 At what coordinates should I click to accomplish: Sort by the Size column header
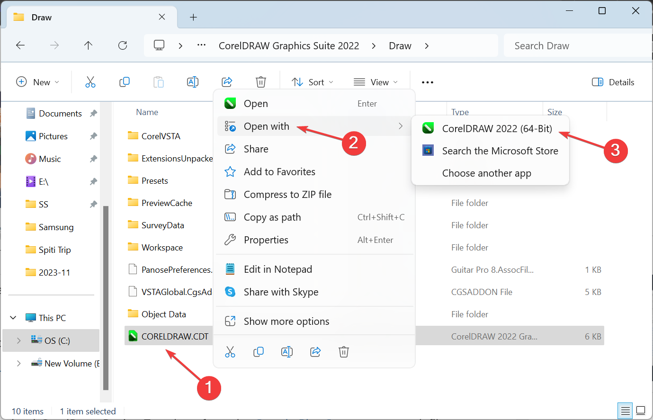(555, 112)
